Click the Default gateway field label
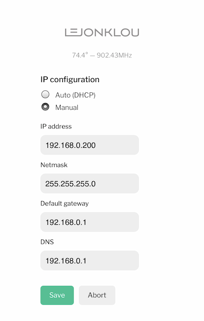This screenshot has width=204, height=321. pos(65,203)
